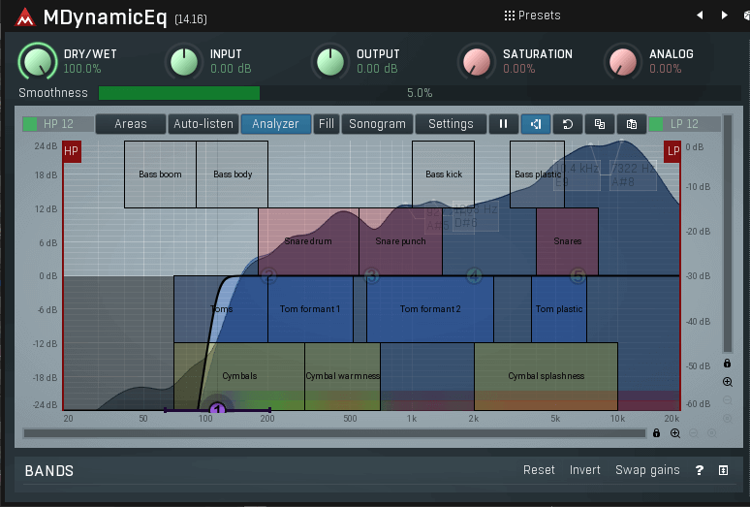This screenshot has width=750, height=507.
Task: Click the vertical graph scrollbar
Action: click(728, 234)
